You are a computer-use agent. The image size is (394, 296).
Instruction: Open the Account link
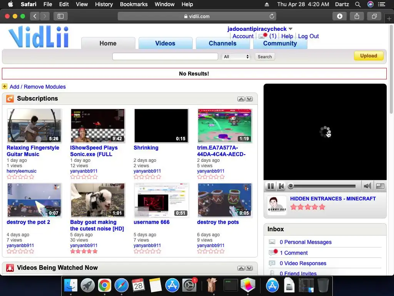243,36
